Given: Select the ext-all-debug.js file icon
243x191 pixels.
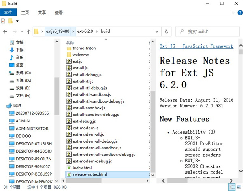Looking at the screenshot, I should pos(69,74).
